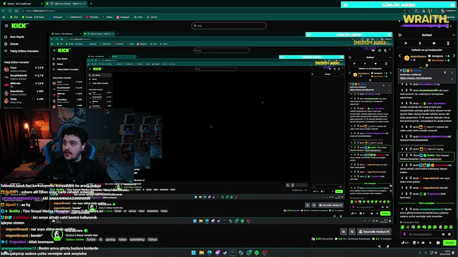The image size is (458, 257).
Task: Click the Ara search field
Action: click(x=229, y=26)
